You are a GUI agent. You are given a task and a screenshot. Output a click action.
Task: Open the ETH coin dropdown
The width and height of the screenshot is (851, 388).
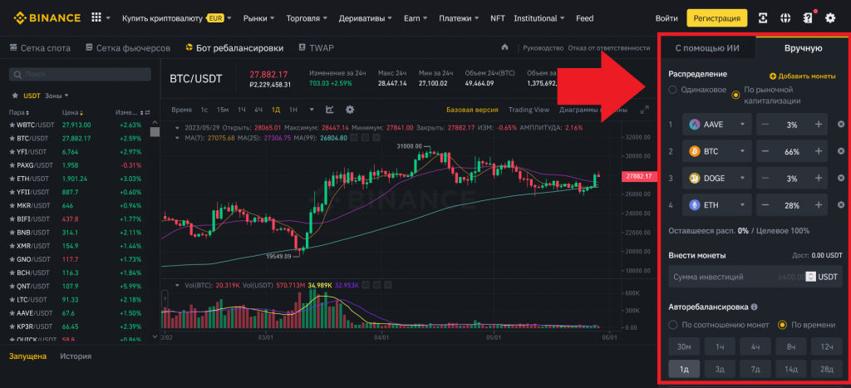(717, 204)
